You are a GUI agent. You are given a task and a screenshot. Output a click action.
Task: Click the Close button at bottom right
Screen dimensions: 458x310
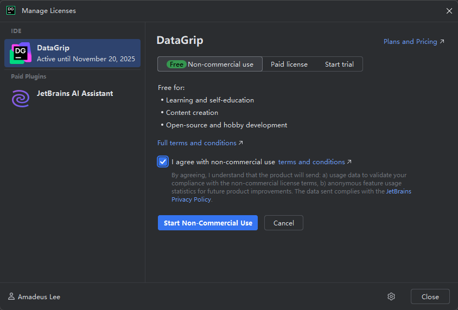click(x=430, y=296)
